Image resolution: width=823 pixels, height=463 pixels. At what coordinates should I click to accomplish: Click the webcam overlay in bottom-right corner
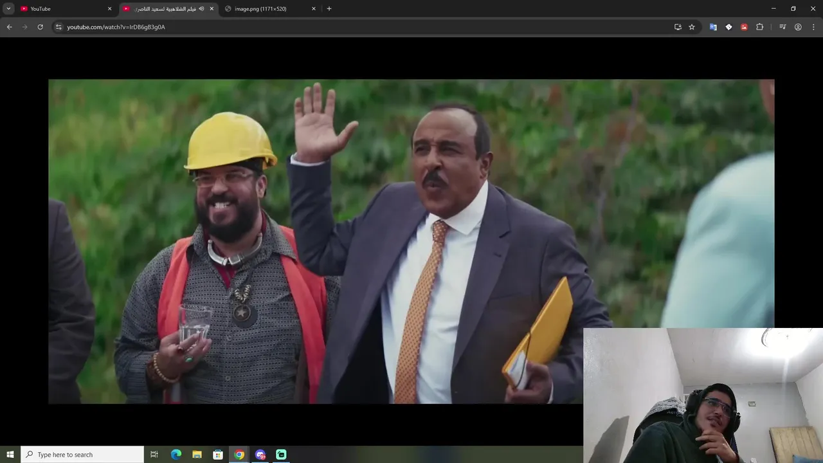(x=703, y=395)
